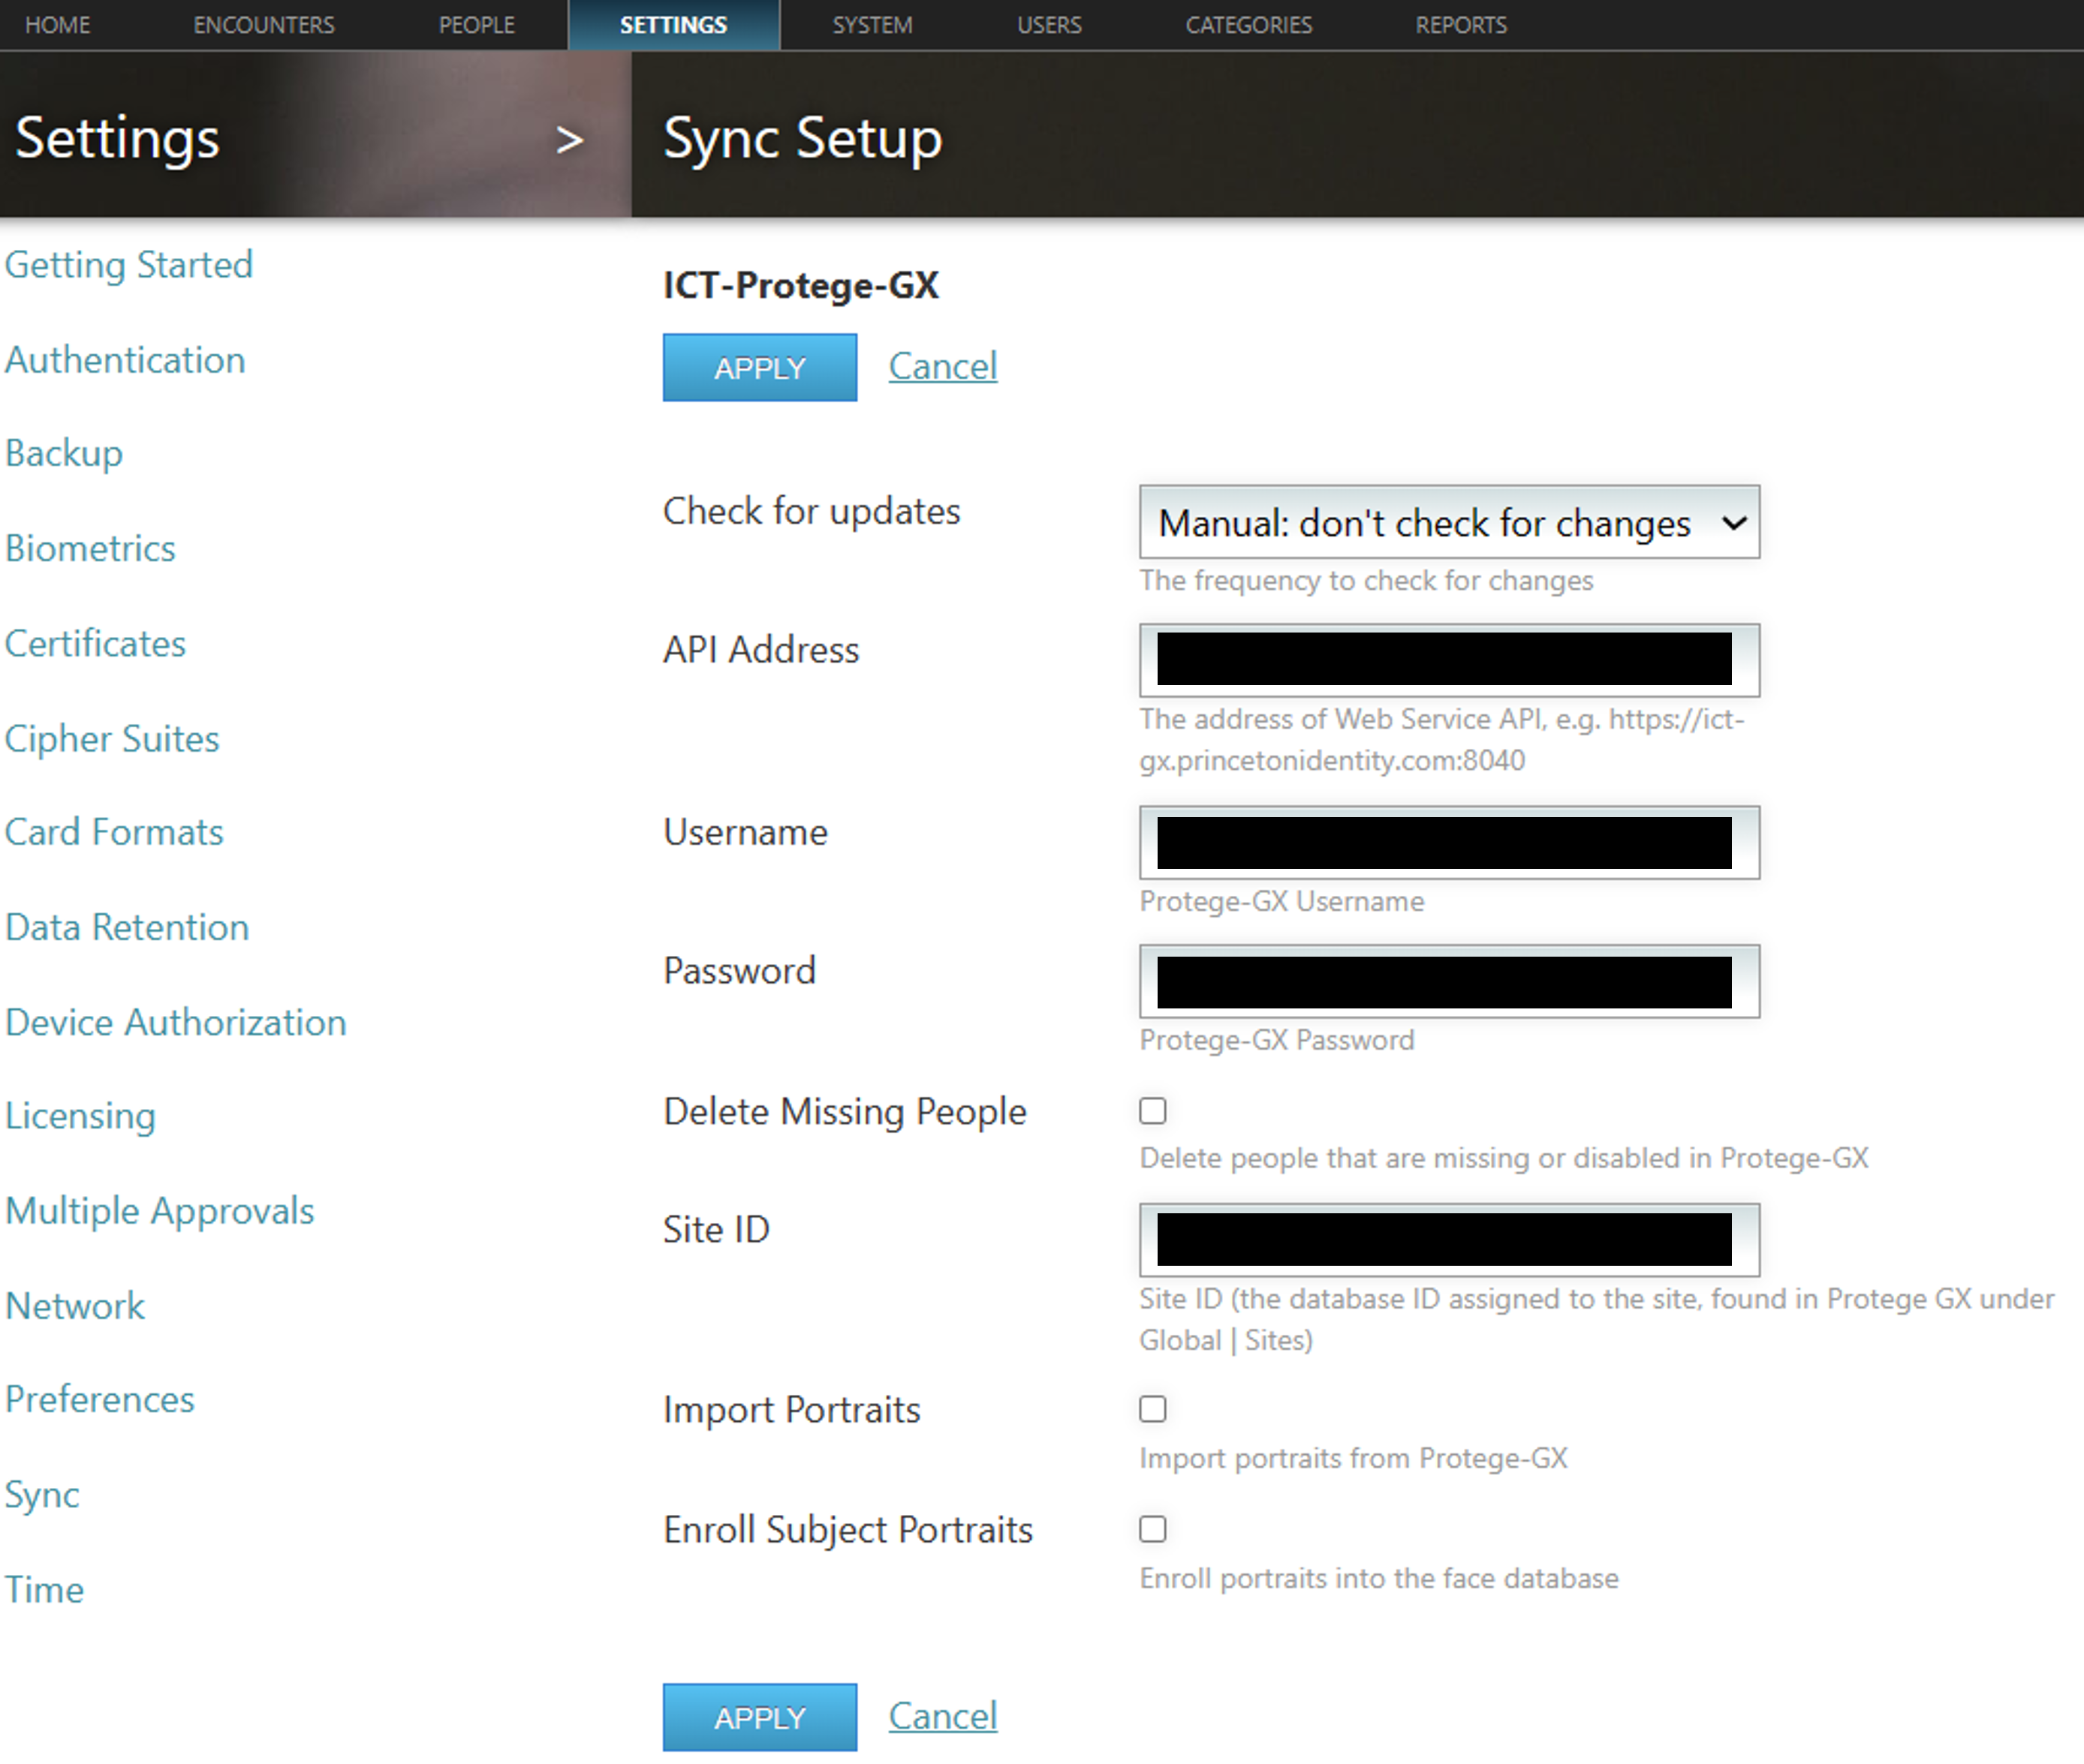Open the Users tab

[x=1049, y=25]
